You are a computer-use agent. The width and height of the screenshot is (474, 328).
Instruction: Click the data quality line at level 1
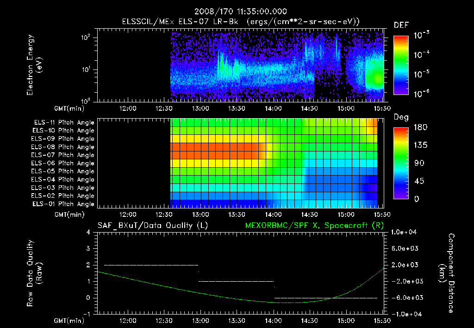coord(236,281)
